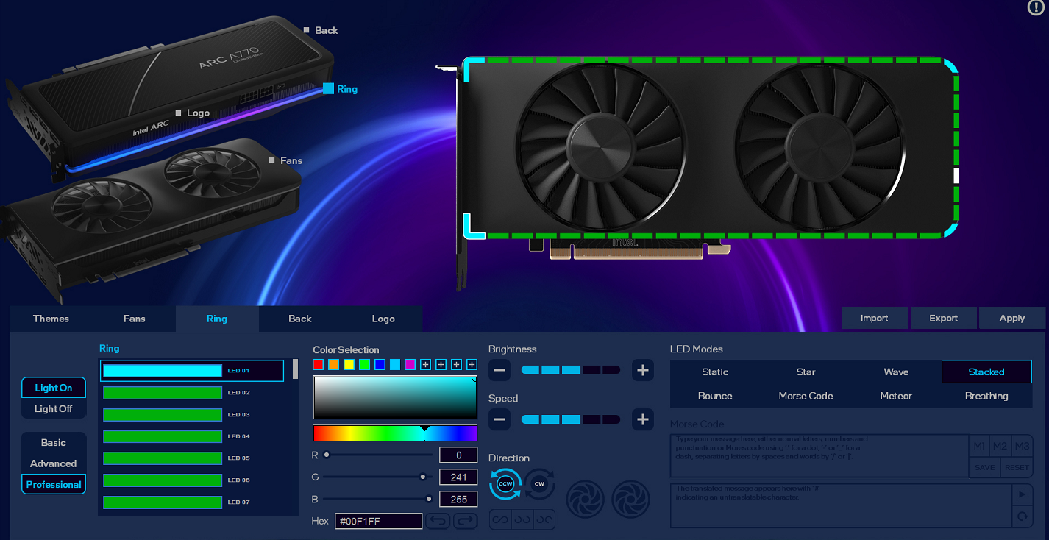Pick the yellow preset color swatch
This screenshot has width=1049, height=540.
(x=349, y=364)
